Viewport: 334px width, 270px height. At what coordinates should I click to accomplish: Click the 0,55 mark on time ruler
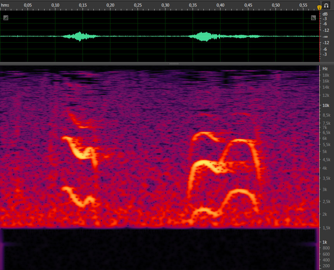tap(303, 5)
